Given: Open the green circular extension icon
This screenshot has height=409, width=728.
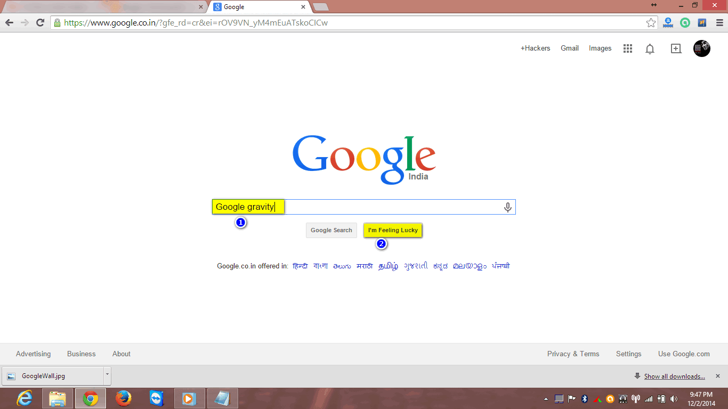Looking at the screenshot, I should [685, 22].
